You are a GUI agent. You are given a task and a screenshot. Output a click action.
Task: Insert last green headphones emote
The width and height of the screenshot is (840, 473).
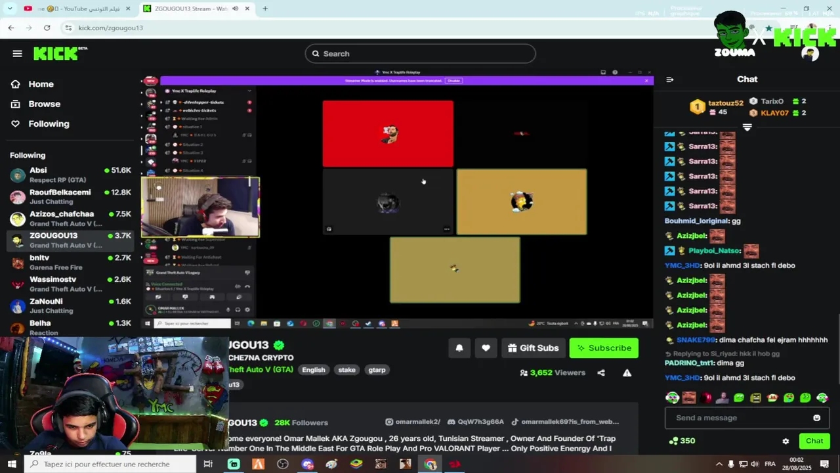point(822,397)
